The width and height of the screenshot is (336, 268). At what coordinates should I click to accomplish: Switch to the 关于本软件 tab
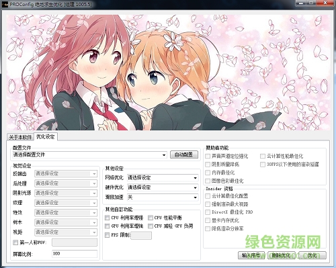click(x=20, y=137)
